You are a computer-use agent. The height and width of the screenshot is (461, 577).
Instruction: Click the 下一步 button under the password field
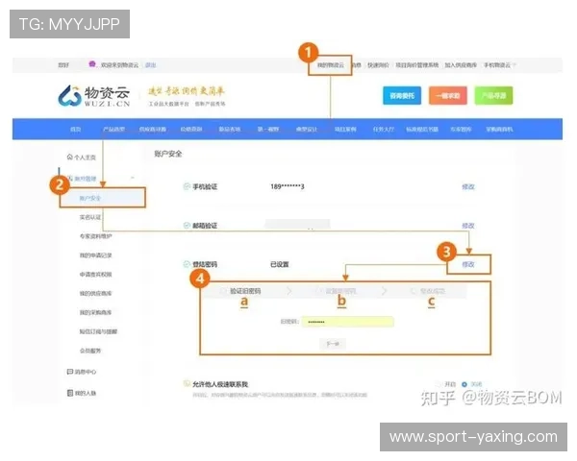coord(333,344)
